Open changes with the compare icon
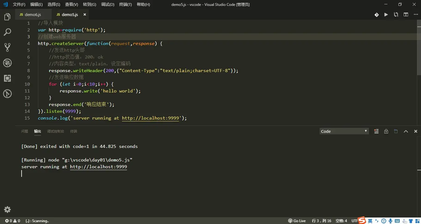 [x=396, y=14]
